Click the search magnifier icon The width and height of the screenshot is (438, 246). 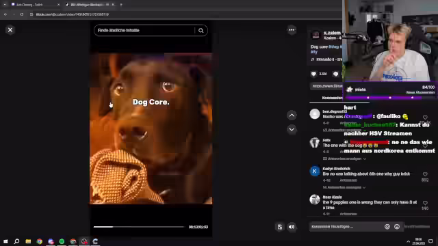tap(201, 30)
